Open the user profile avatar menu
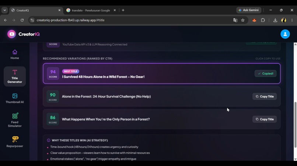This screenshot has width=297, height=166. [x=285, y=34]
